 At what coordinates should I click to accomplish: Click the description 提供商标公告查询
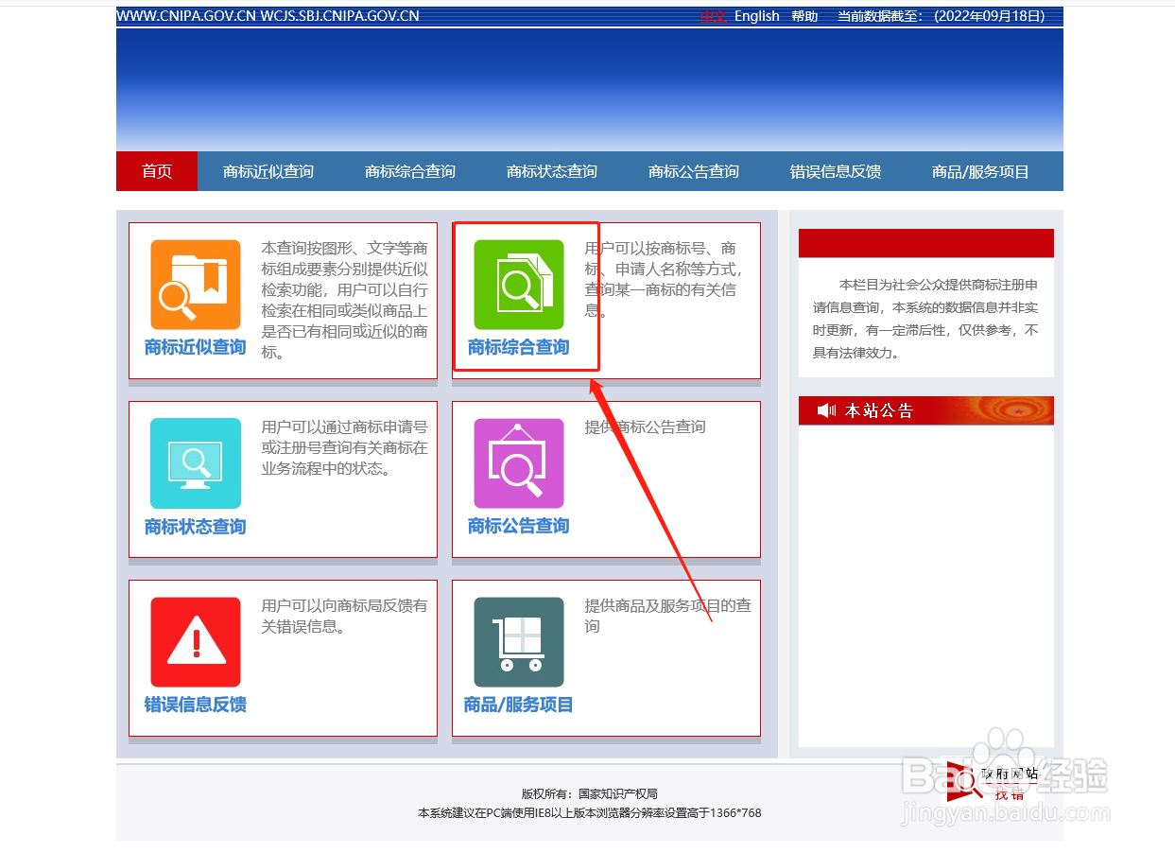tap(646, 427)
